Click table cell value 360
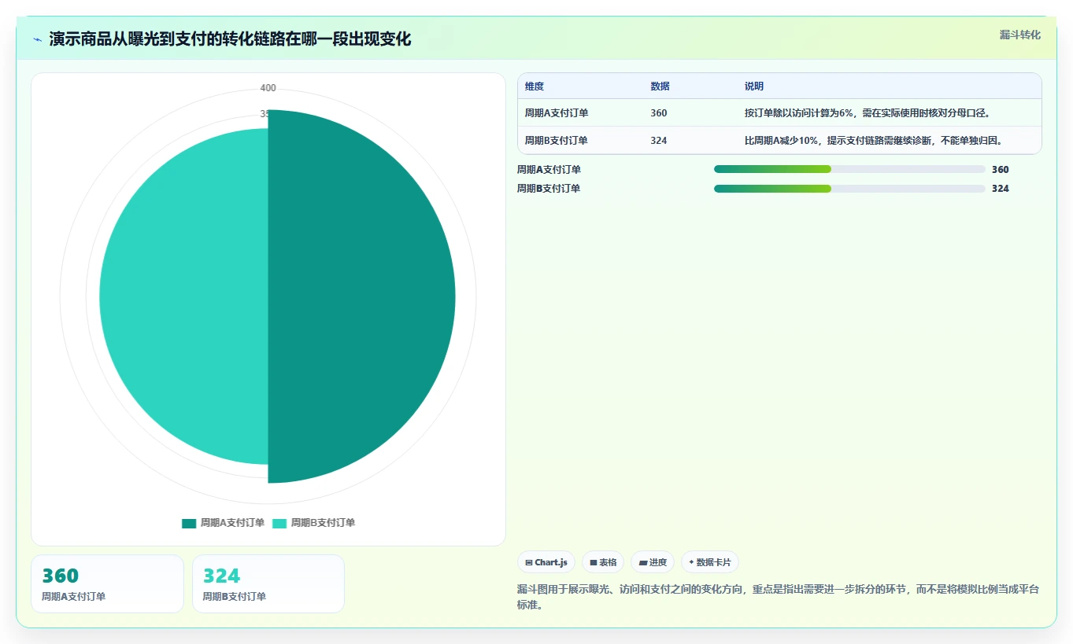 coord(659,113)
